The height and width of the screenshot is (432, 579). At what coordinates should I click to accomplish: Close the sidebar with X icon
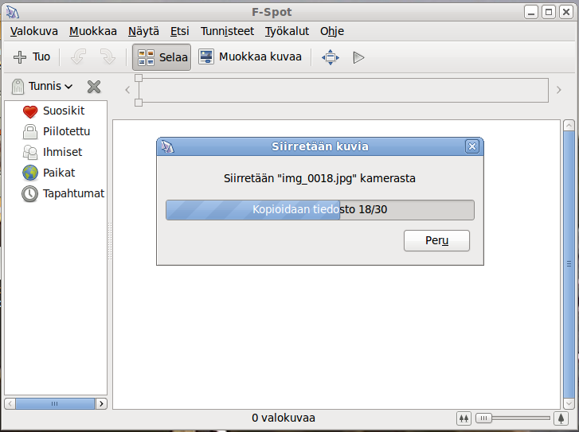tap(94, 86)
